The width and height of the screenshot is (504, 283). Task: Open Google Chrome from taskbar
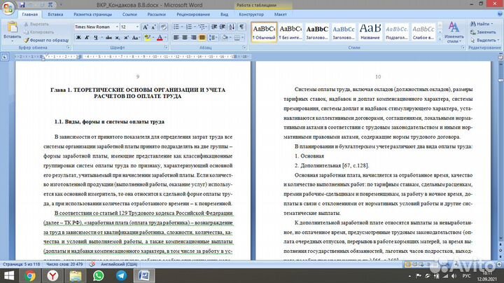[x=30, y=276]
